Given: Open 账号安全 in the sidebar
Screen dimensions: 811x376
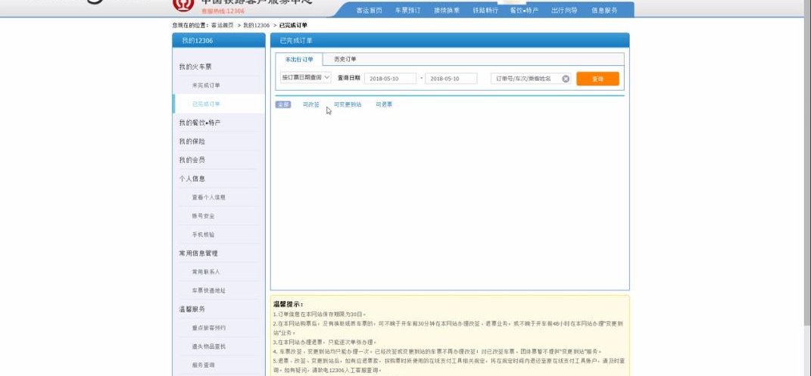Looking at the screenshot, I should (x=203, y=216).
